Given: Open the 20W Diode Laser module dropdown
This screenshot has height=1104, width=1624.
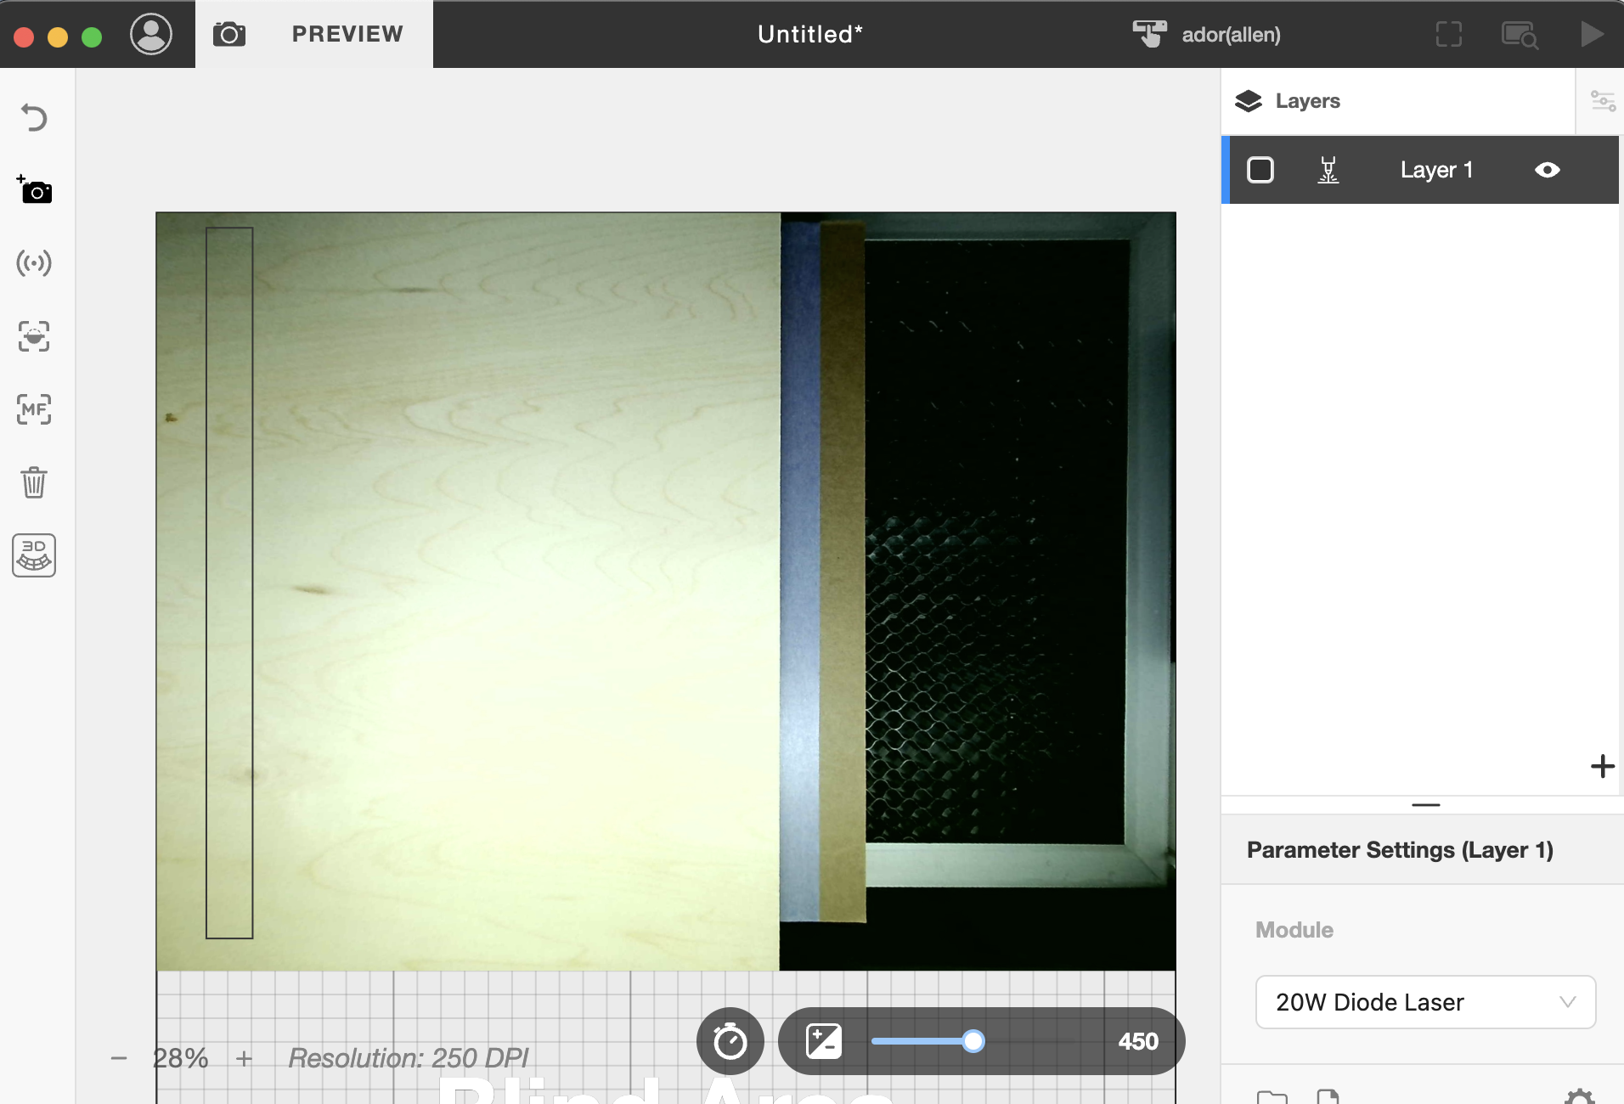Looking at the screenshot, I should point(1426,1002).
